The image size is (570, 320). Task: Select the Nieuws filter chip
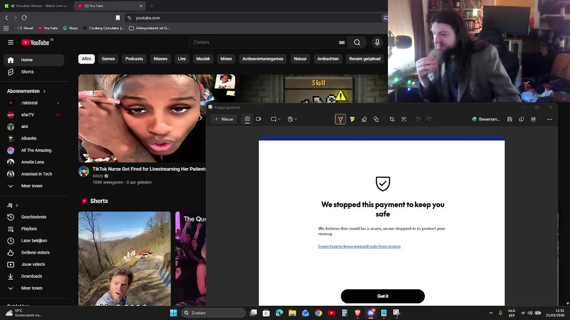tap(160, 59)
